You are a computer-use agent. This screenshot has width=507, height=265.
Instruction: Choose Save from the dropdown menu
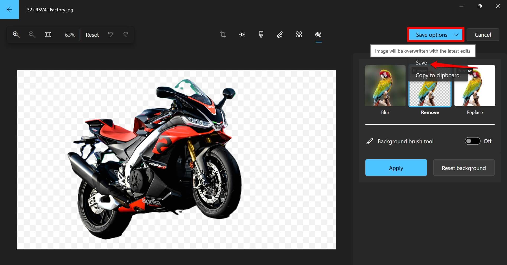pyautogui.click(x=421, y=63)
